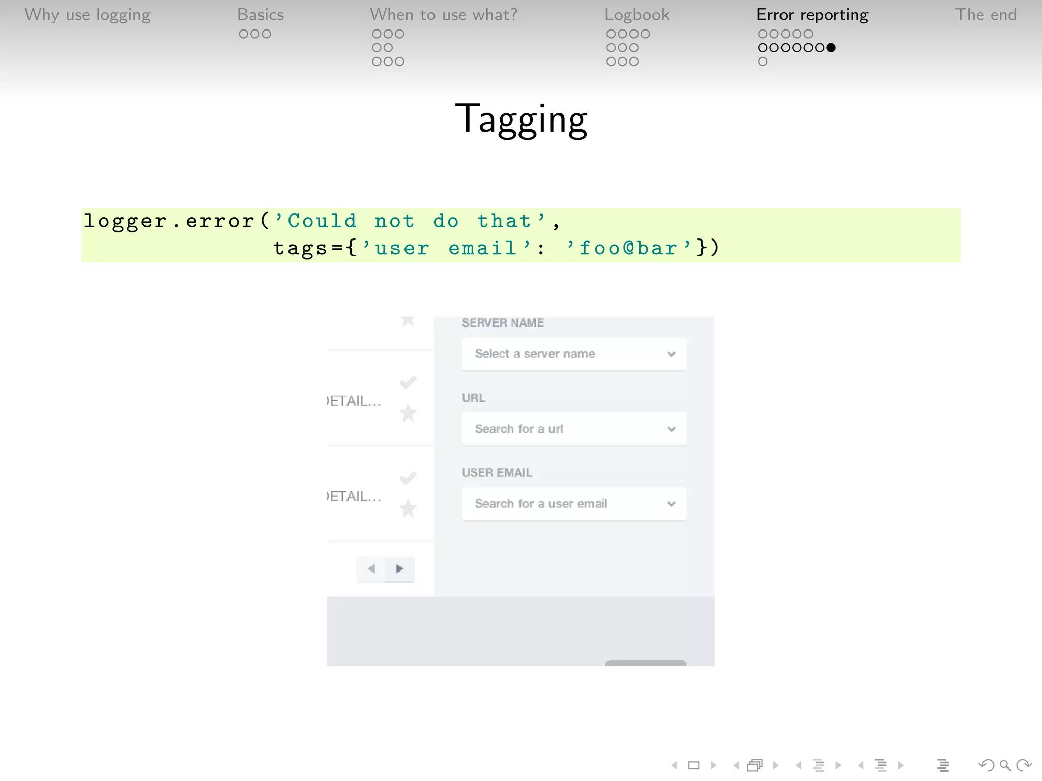Click the 'Tagging' slide title
The height and width of the screenshot is (781, 1042).
[521, 120]
